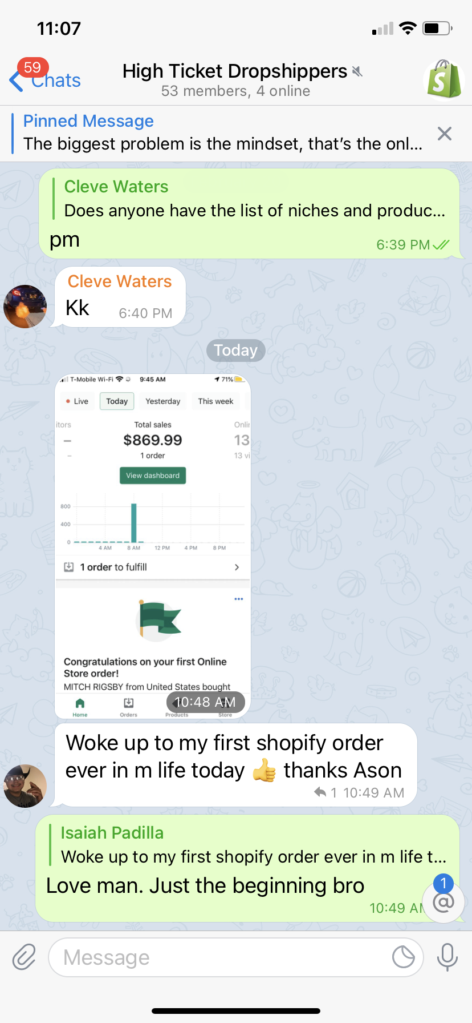Tap the reply arrow icon on shopify order message
472x1023 pixels.
(x=320, y=792)
